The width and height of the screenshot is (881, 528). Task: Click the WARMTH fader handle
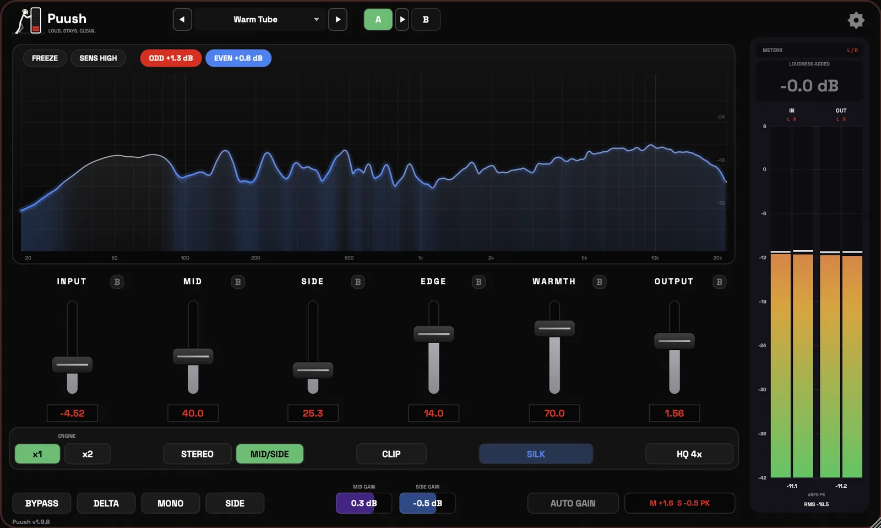coord(554,328)
